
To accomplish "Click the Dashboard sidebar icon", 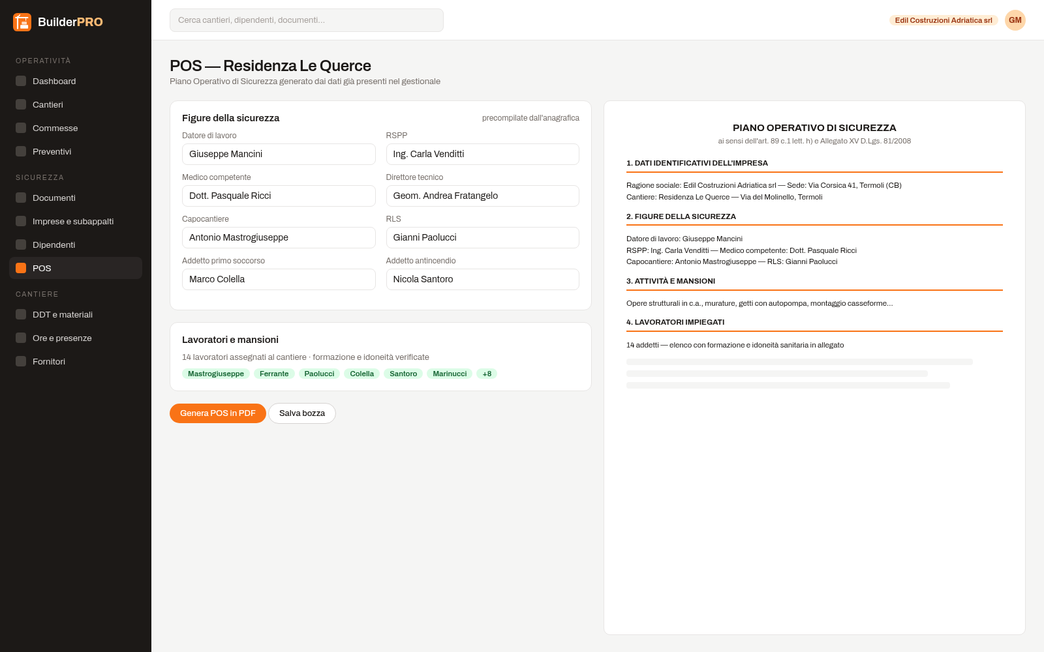I will tap(21, 81).
